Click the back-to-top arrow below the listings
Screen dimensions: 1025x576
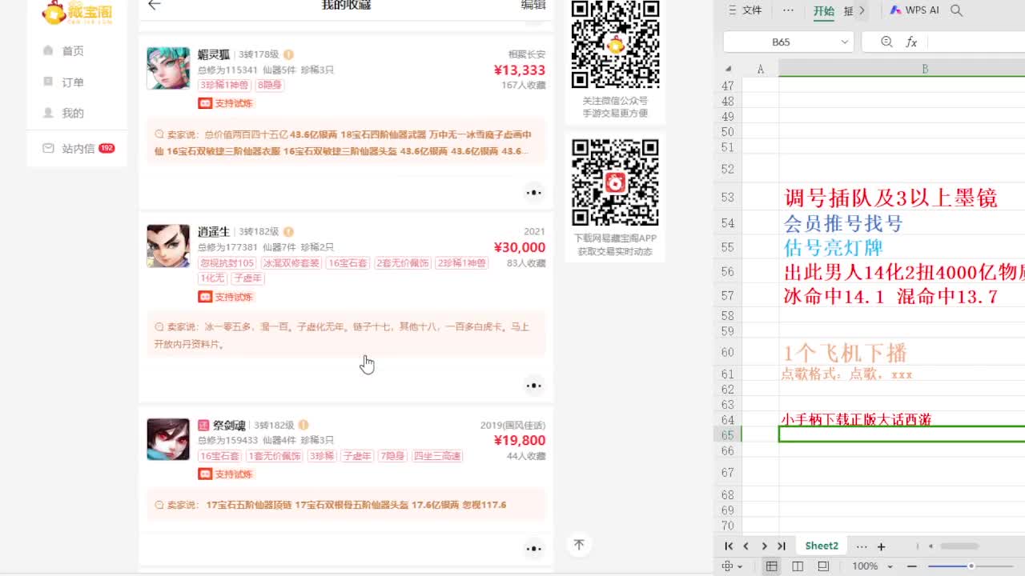click(579, 544)
